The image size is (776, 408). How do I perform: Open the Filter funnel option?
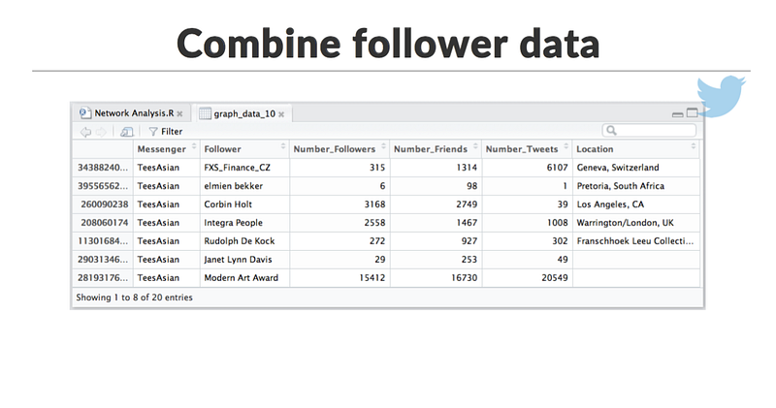click(x=165, y=132)
